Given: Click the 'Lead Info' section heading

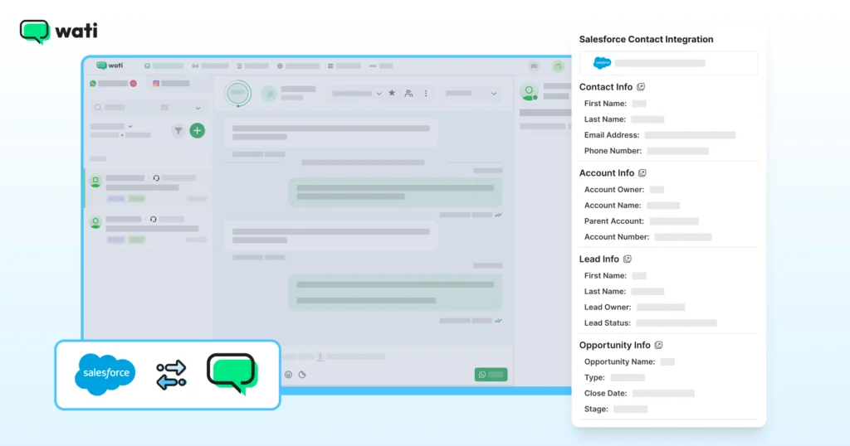Looking at the screenshot, I should click(599, 259).
